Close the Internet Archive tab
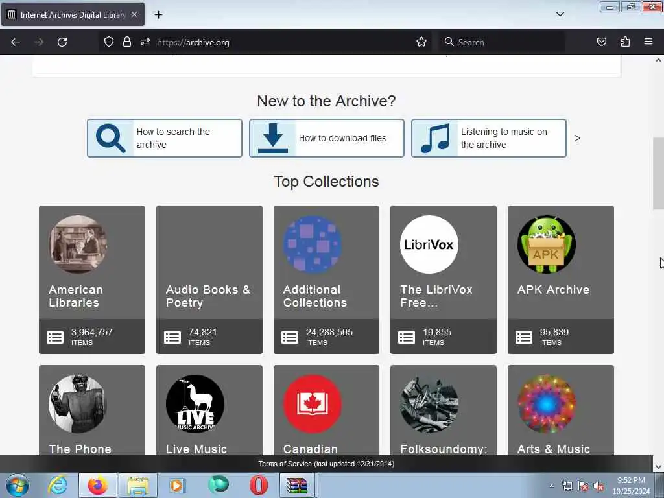The width and height of the screenshot is (664, 498). (x=134, y=14)
